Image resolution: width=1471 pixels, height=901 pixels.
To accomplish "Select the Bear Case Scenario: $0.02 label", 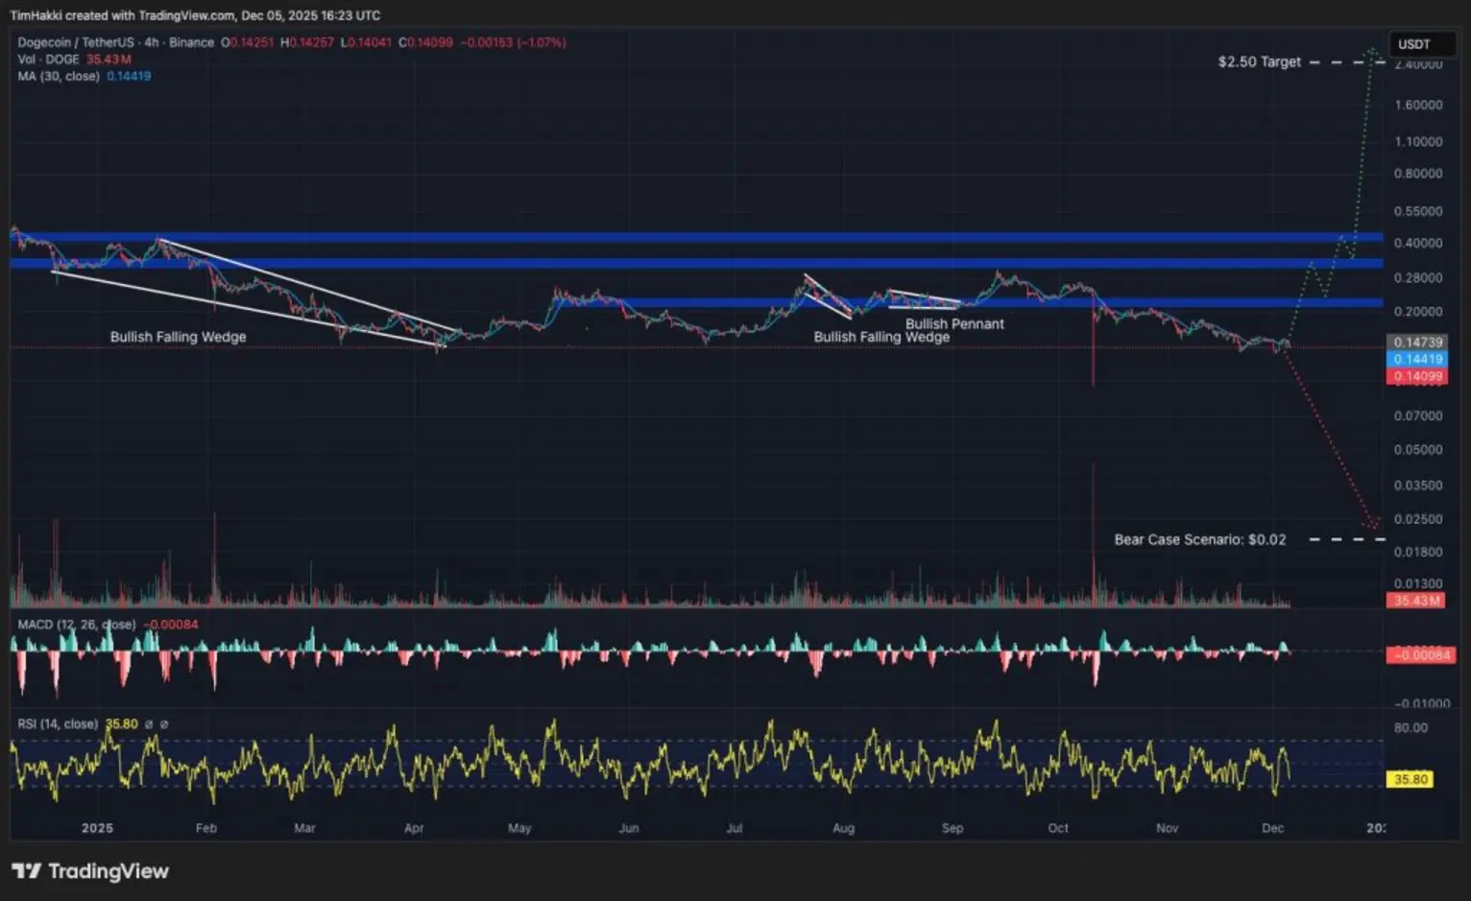I will [x=1199, y=539].
